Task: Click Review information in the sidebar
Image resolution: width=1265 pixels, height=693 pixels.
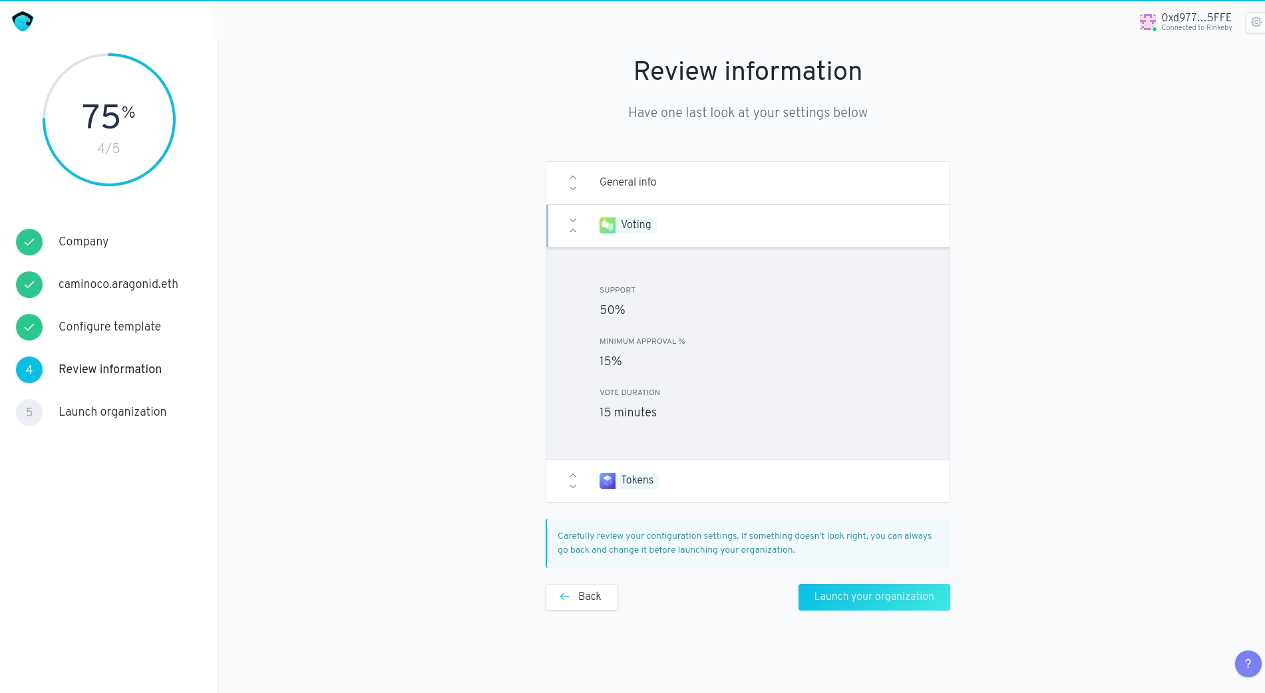Action: (x=110, y=369)
